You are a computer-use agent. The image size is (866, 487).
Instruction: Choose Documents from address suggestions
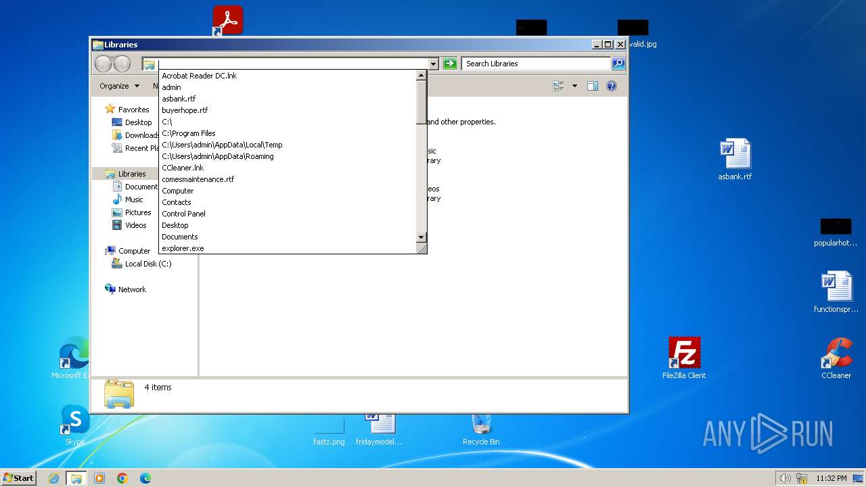288,237
